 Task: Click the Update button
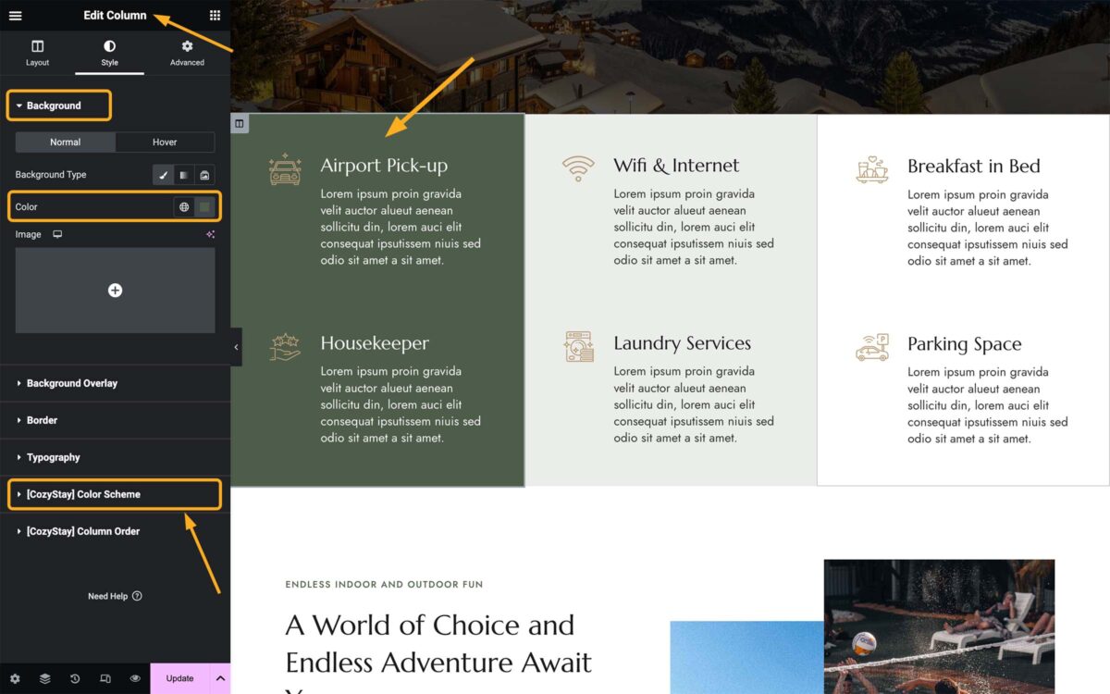coord(179,678)
